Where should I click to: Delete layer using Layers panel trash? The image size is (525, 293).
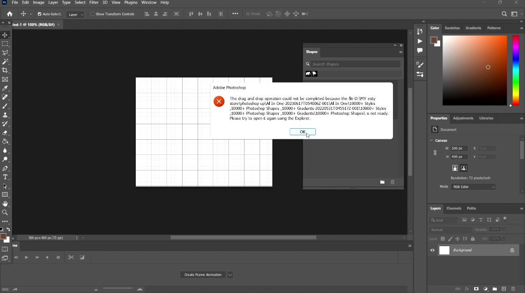[x=513, y=289]
